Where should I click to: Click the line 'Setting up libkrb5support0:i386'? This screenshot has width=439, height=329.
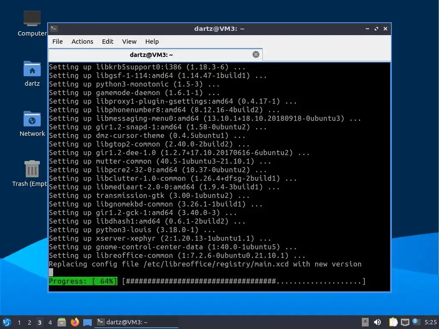[x=147, y=67]
